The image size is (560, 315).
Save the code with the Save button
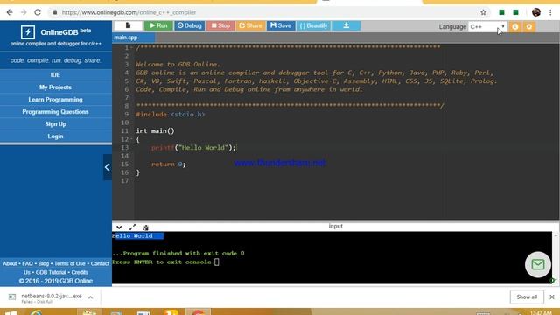281,25
